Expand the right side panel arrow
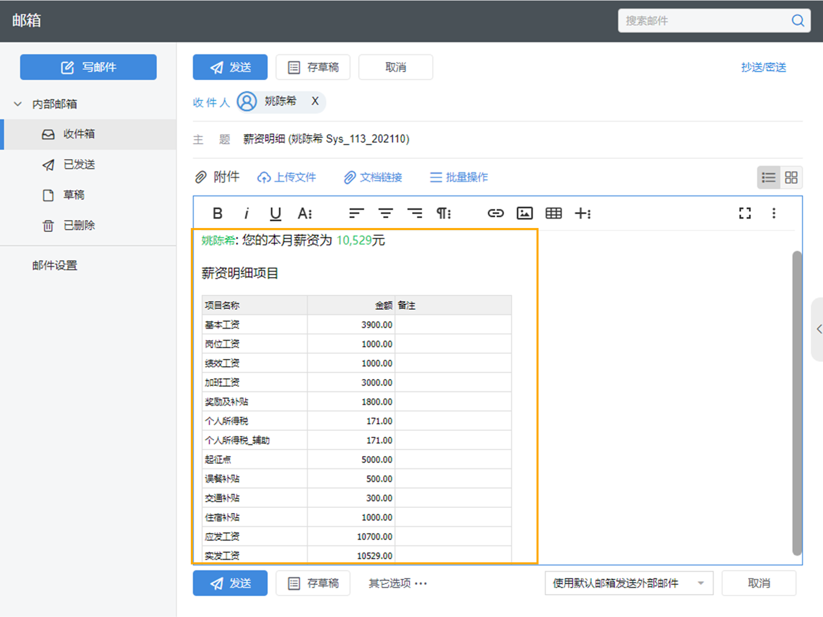The image size is (823, 617). click(x=818, y=329)
